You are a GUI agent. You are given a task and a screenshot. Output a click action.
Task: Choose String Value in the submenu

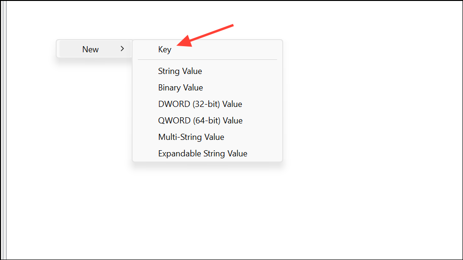pos(180,71)
